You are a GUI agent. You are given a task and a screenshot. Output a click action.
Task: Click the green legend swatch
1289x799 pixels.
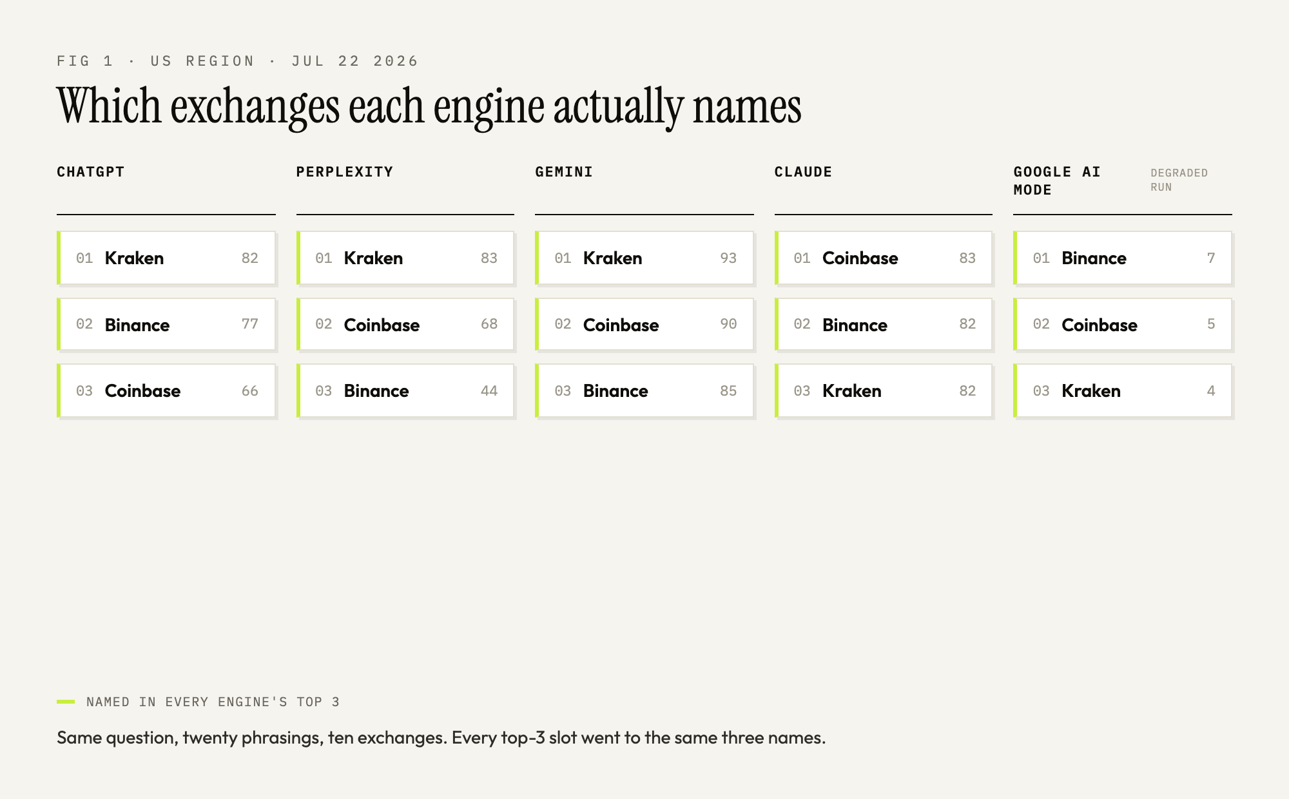tap(66, 702)
